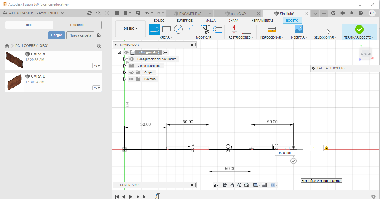Search in the data panel

point(98,13)
